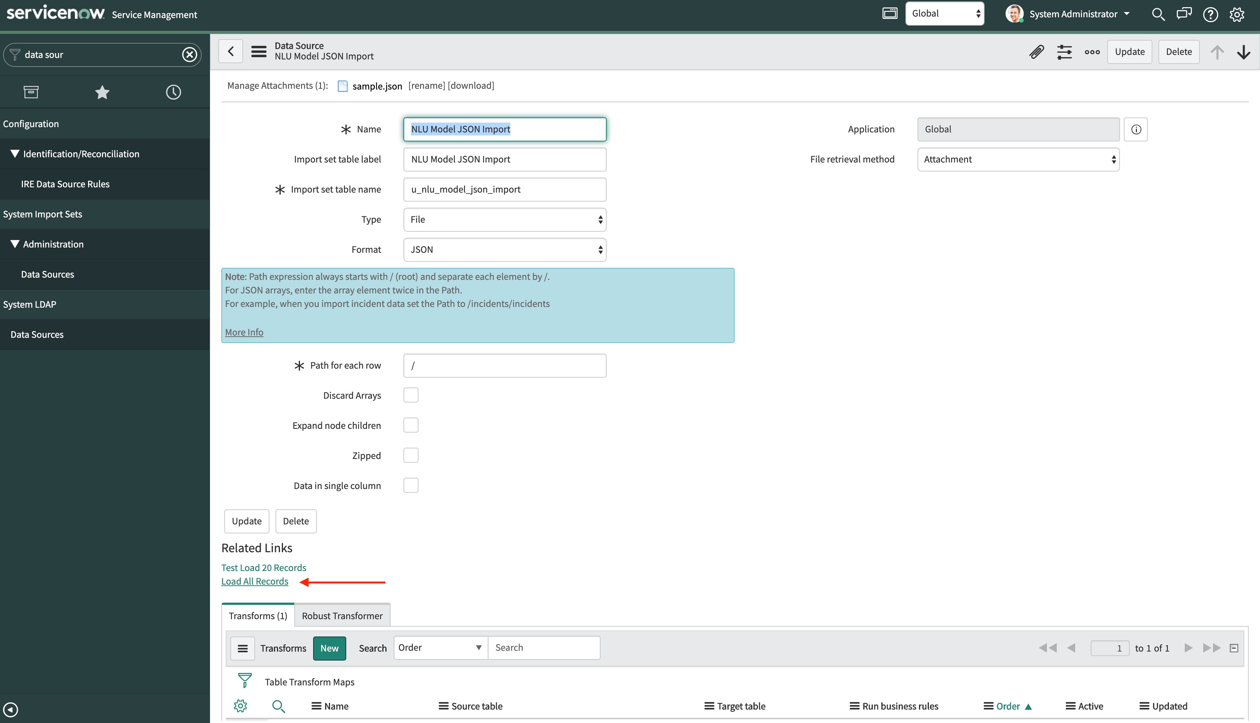Click Load All Records link
The width and height of the screenshot is (1260, 723).
[x=255, y=582]
